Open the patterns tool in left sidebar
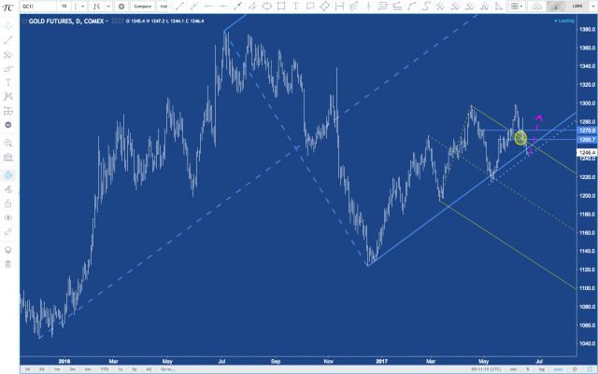Image resolution: width=598 pixels, height=374 pixels. point(8,96)
